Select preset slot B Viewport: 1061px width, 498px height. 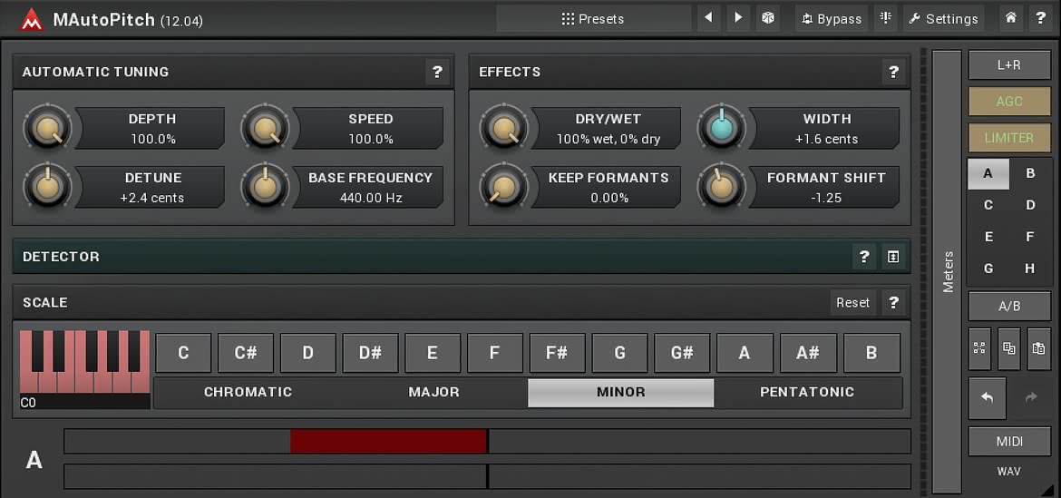(1030, 173)
